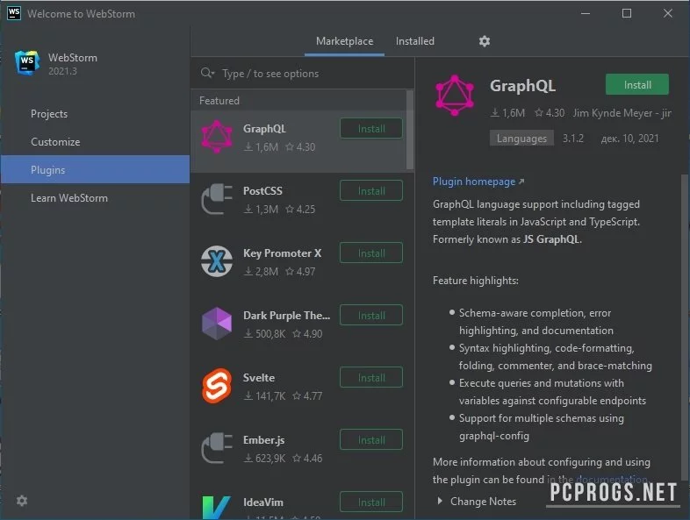690x520 pixels.
Task: Install GraphQL from the list
Action: (371, 128)
